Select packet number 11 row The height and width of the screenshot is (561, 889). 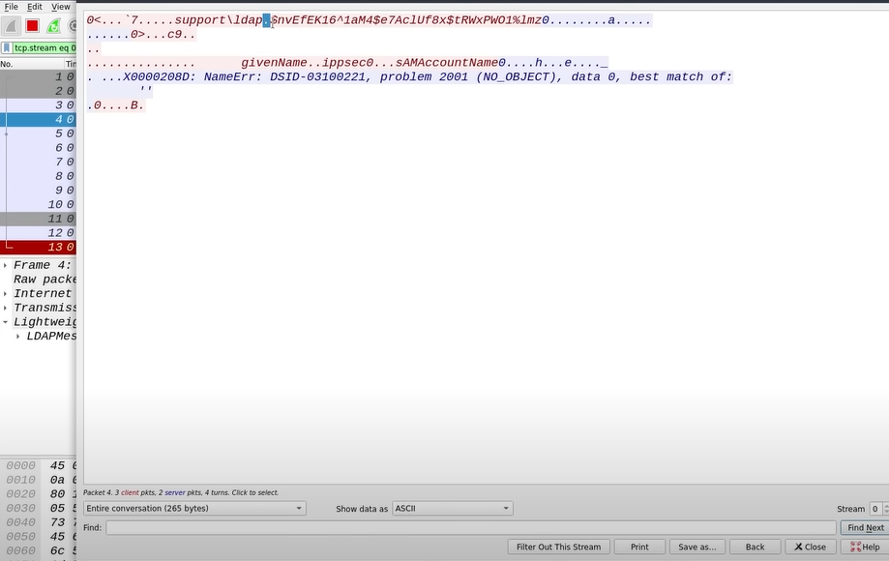(38, 219)
